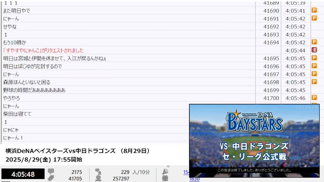Screen dimensions: 324x182
Task: Click the total visitors person icon beside 257297
Action: [98, 178]
